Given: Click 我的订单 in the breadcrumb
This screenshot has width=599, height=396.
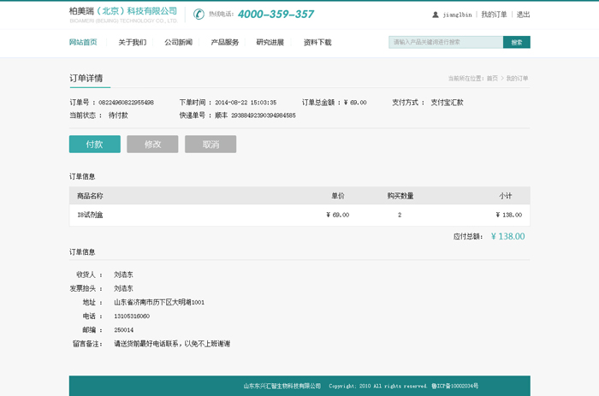Looking at the screenshot, I should click(517, 79).
